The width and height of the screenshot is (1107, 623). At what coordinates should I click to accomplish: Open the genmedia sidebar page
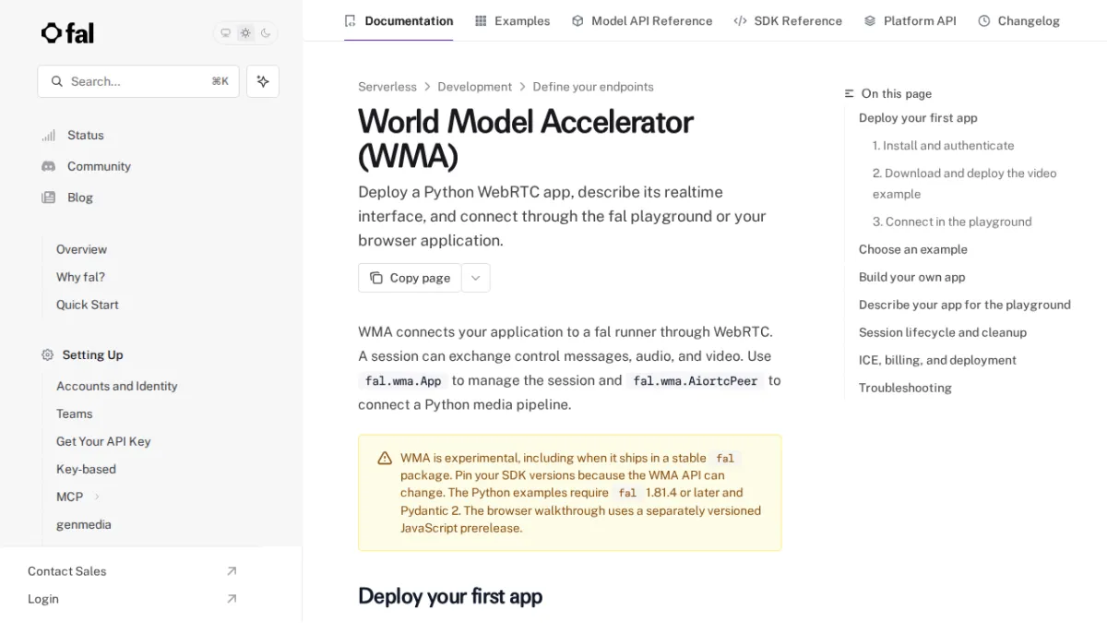[x=84, y=524]
